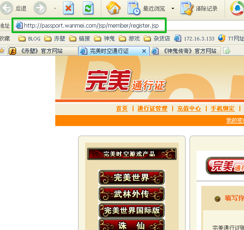Image resolution: width=244 pixels, height=230 pixels.
Task: Select the 完美世界 game button
Action: coord(132,178)
